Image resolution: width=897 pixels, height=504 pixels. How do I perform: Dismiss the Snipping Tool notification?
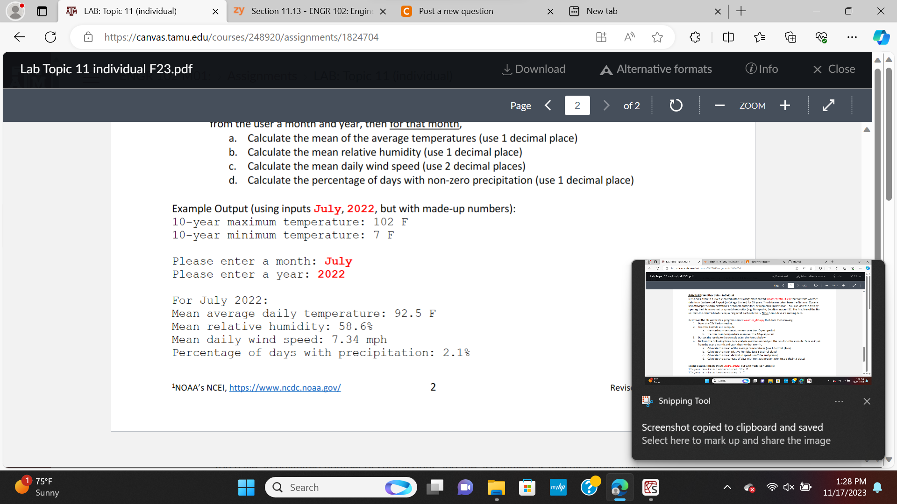click(x=867, y=401)
